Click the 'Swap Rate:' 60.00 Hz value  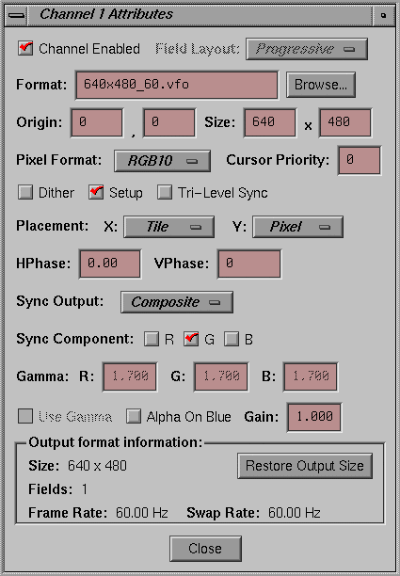click(295, 512)
